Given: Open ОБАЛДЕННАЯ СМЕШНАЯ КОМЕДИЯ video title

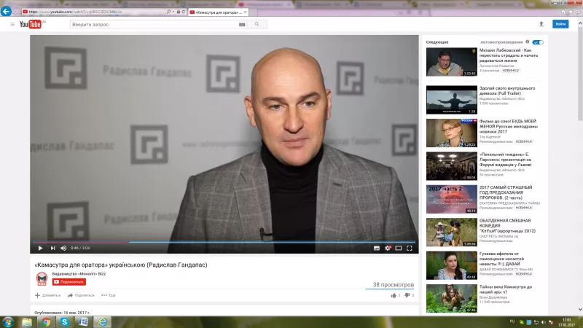Looking at the screenshot, I should click(507, 226).
